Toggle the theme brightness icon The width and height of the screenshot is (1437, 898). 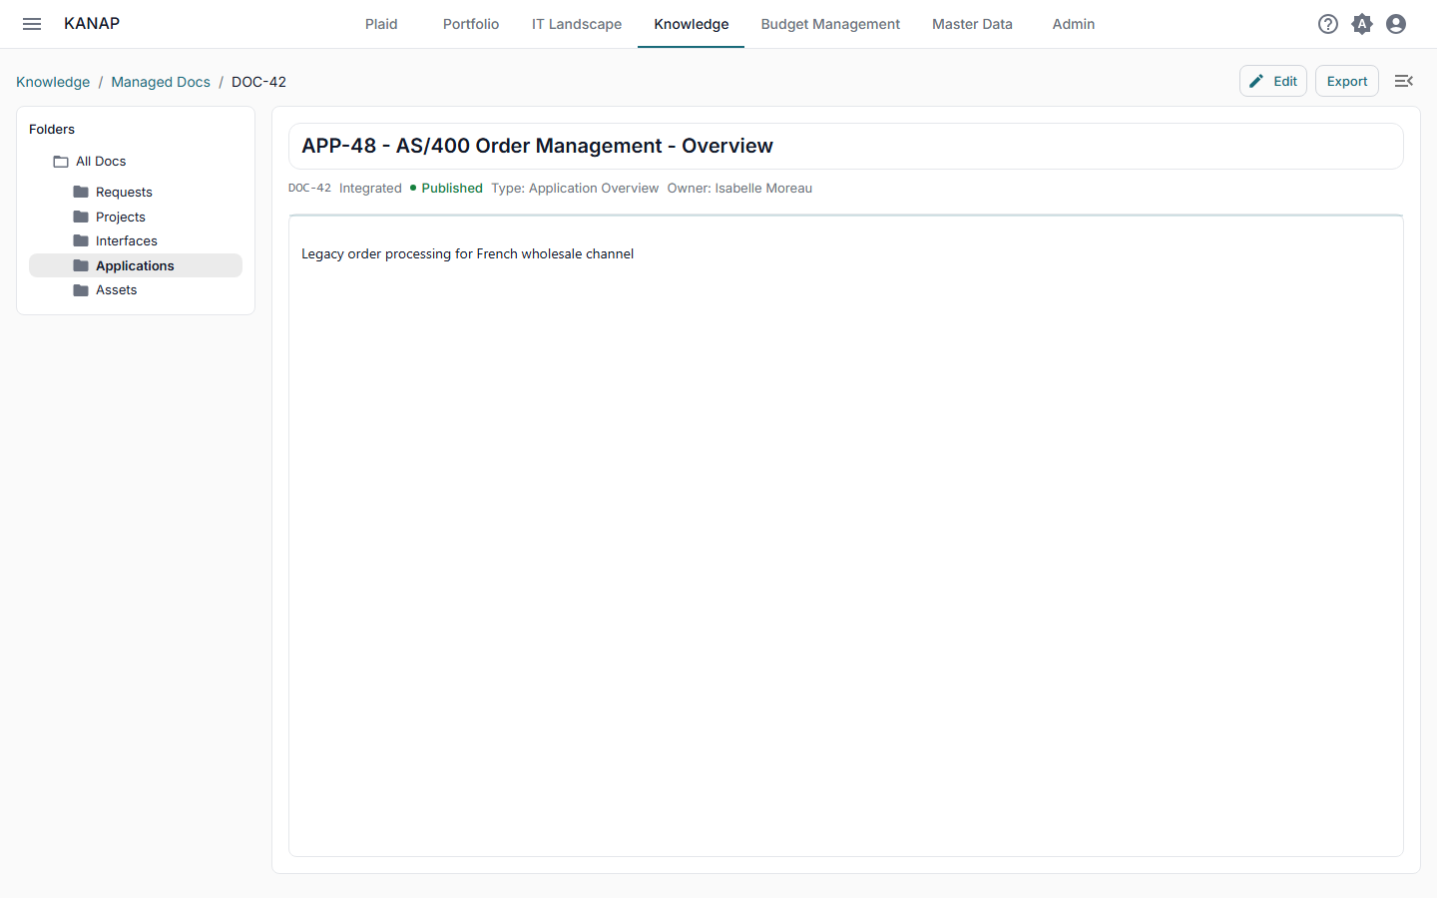[1362, 24]
